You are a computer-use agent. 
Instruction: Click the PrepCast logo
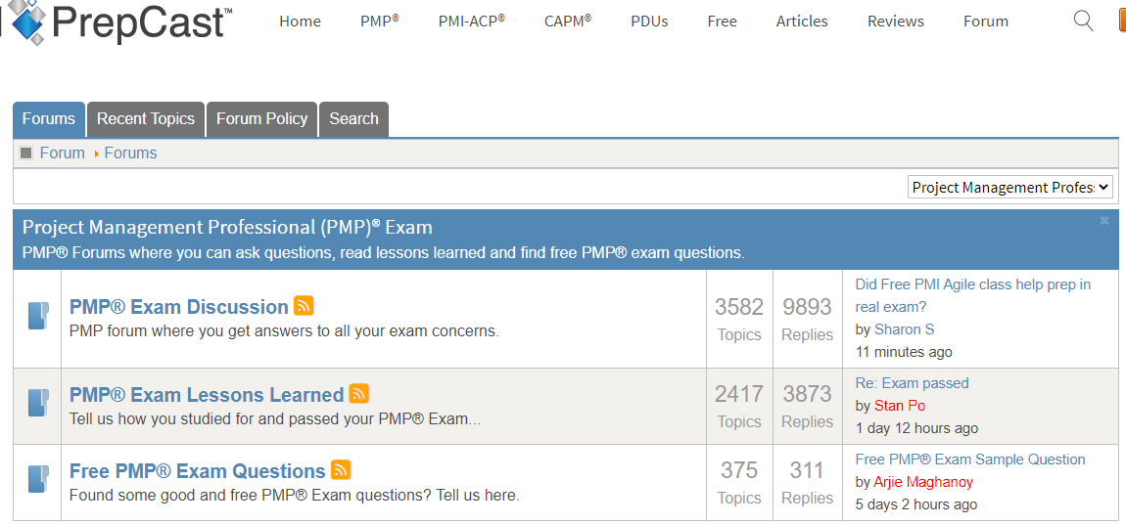point(117,22)
